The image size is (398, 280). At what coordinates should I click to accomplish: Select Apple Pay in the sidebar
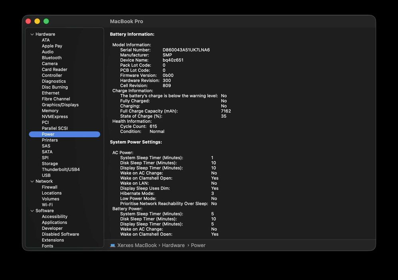point(52,46)
